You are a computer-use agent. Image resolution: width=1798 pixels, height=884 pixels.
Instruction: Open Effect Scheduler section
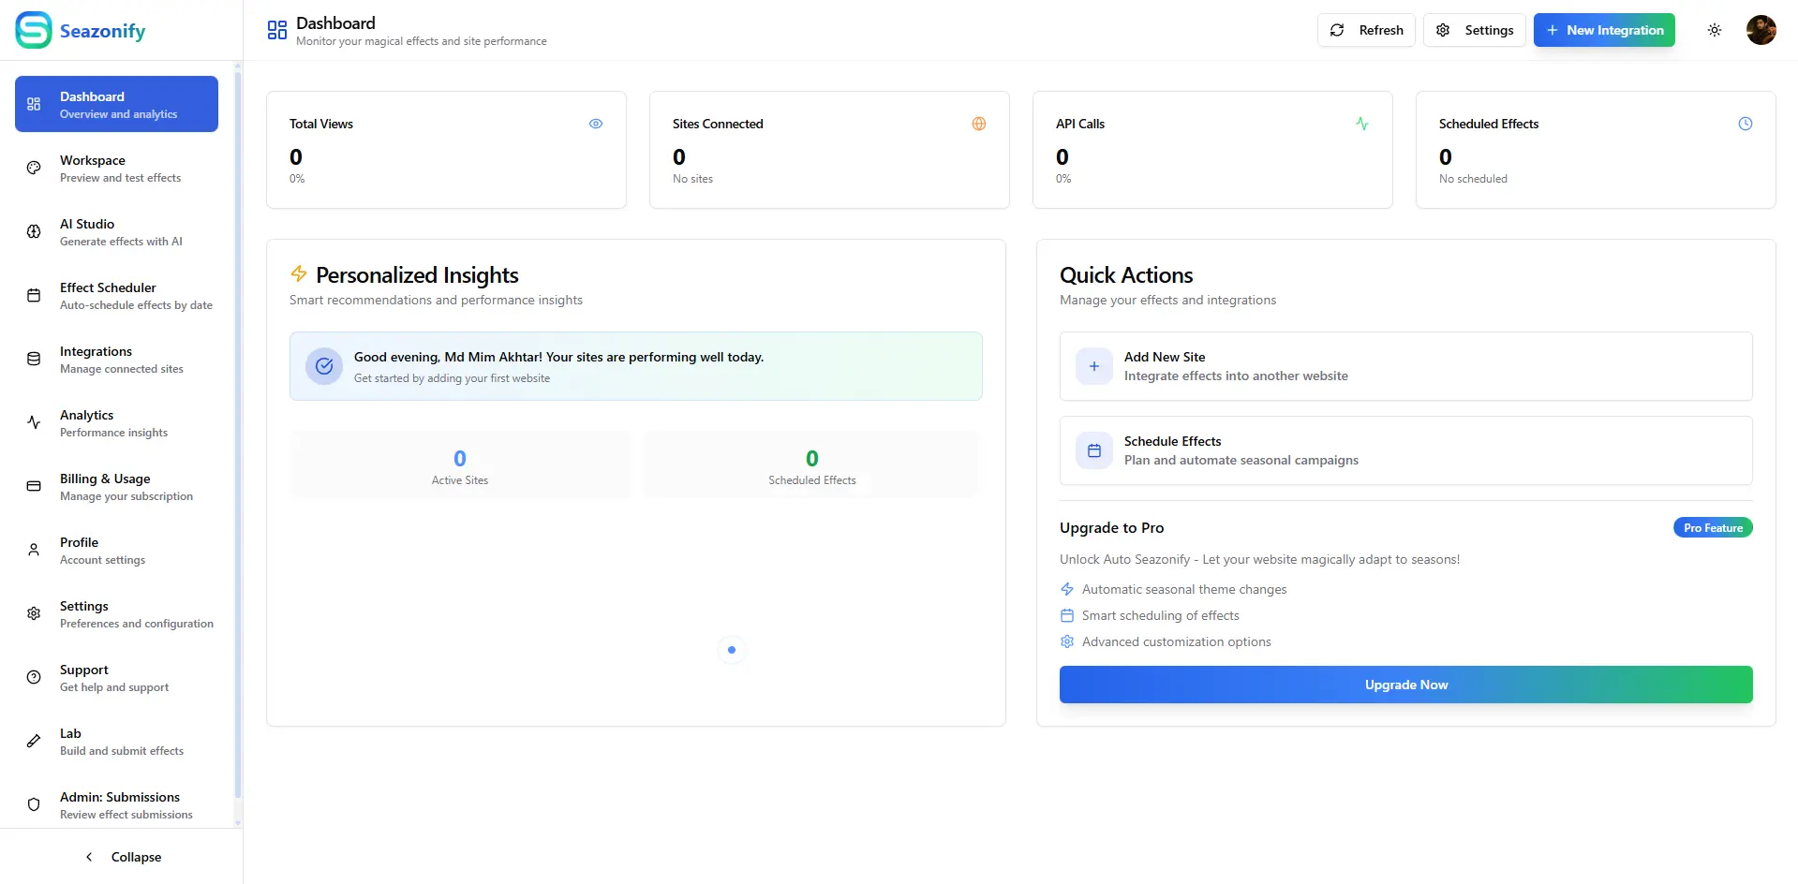click(117, 295)
